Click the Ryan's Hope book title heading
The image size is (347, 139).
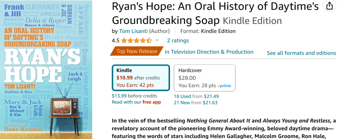[x=215, y=13]
